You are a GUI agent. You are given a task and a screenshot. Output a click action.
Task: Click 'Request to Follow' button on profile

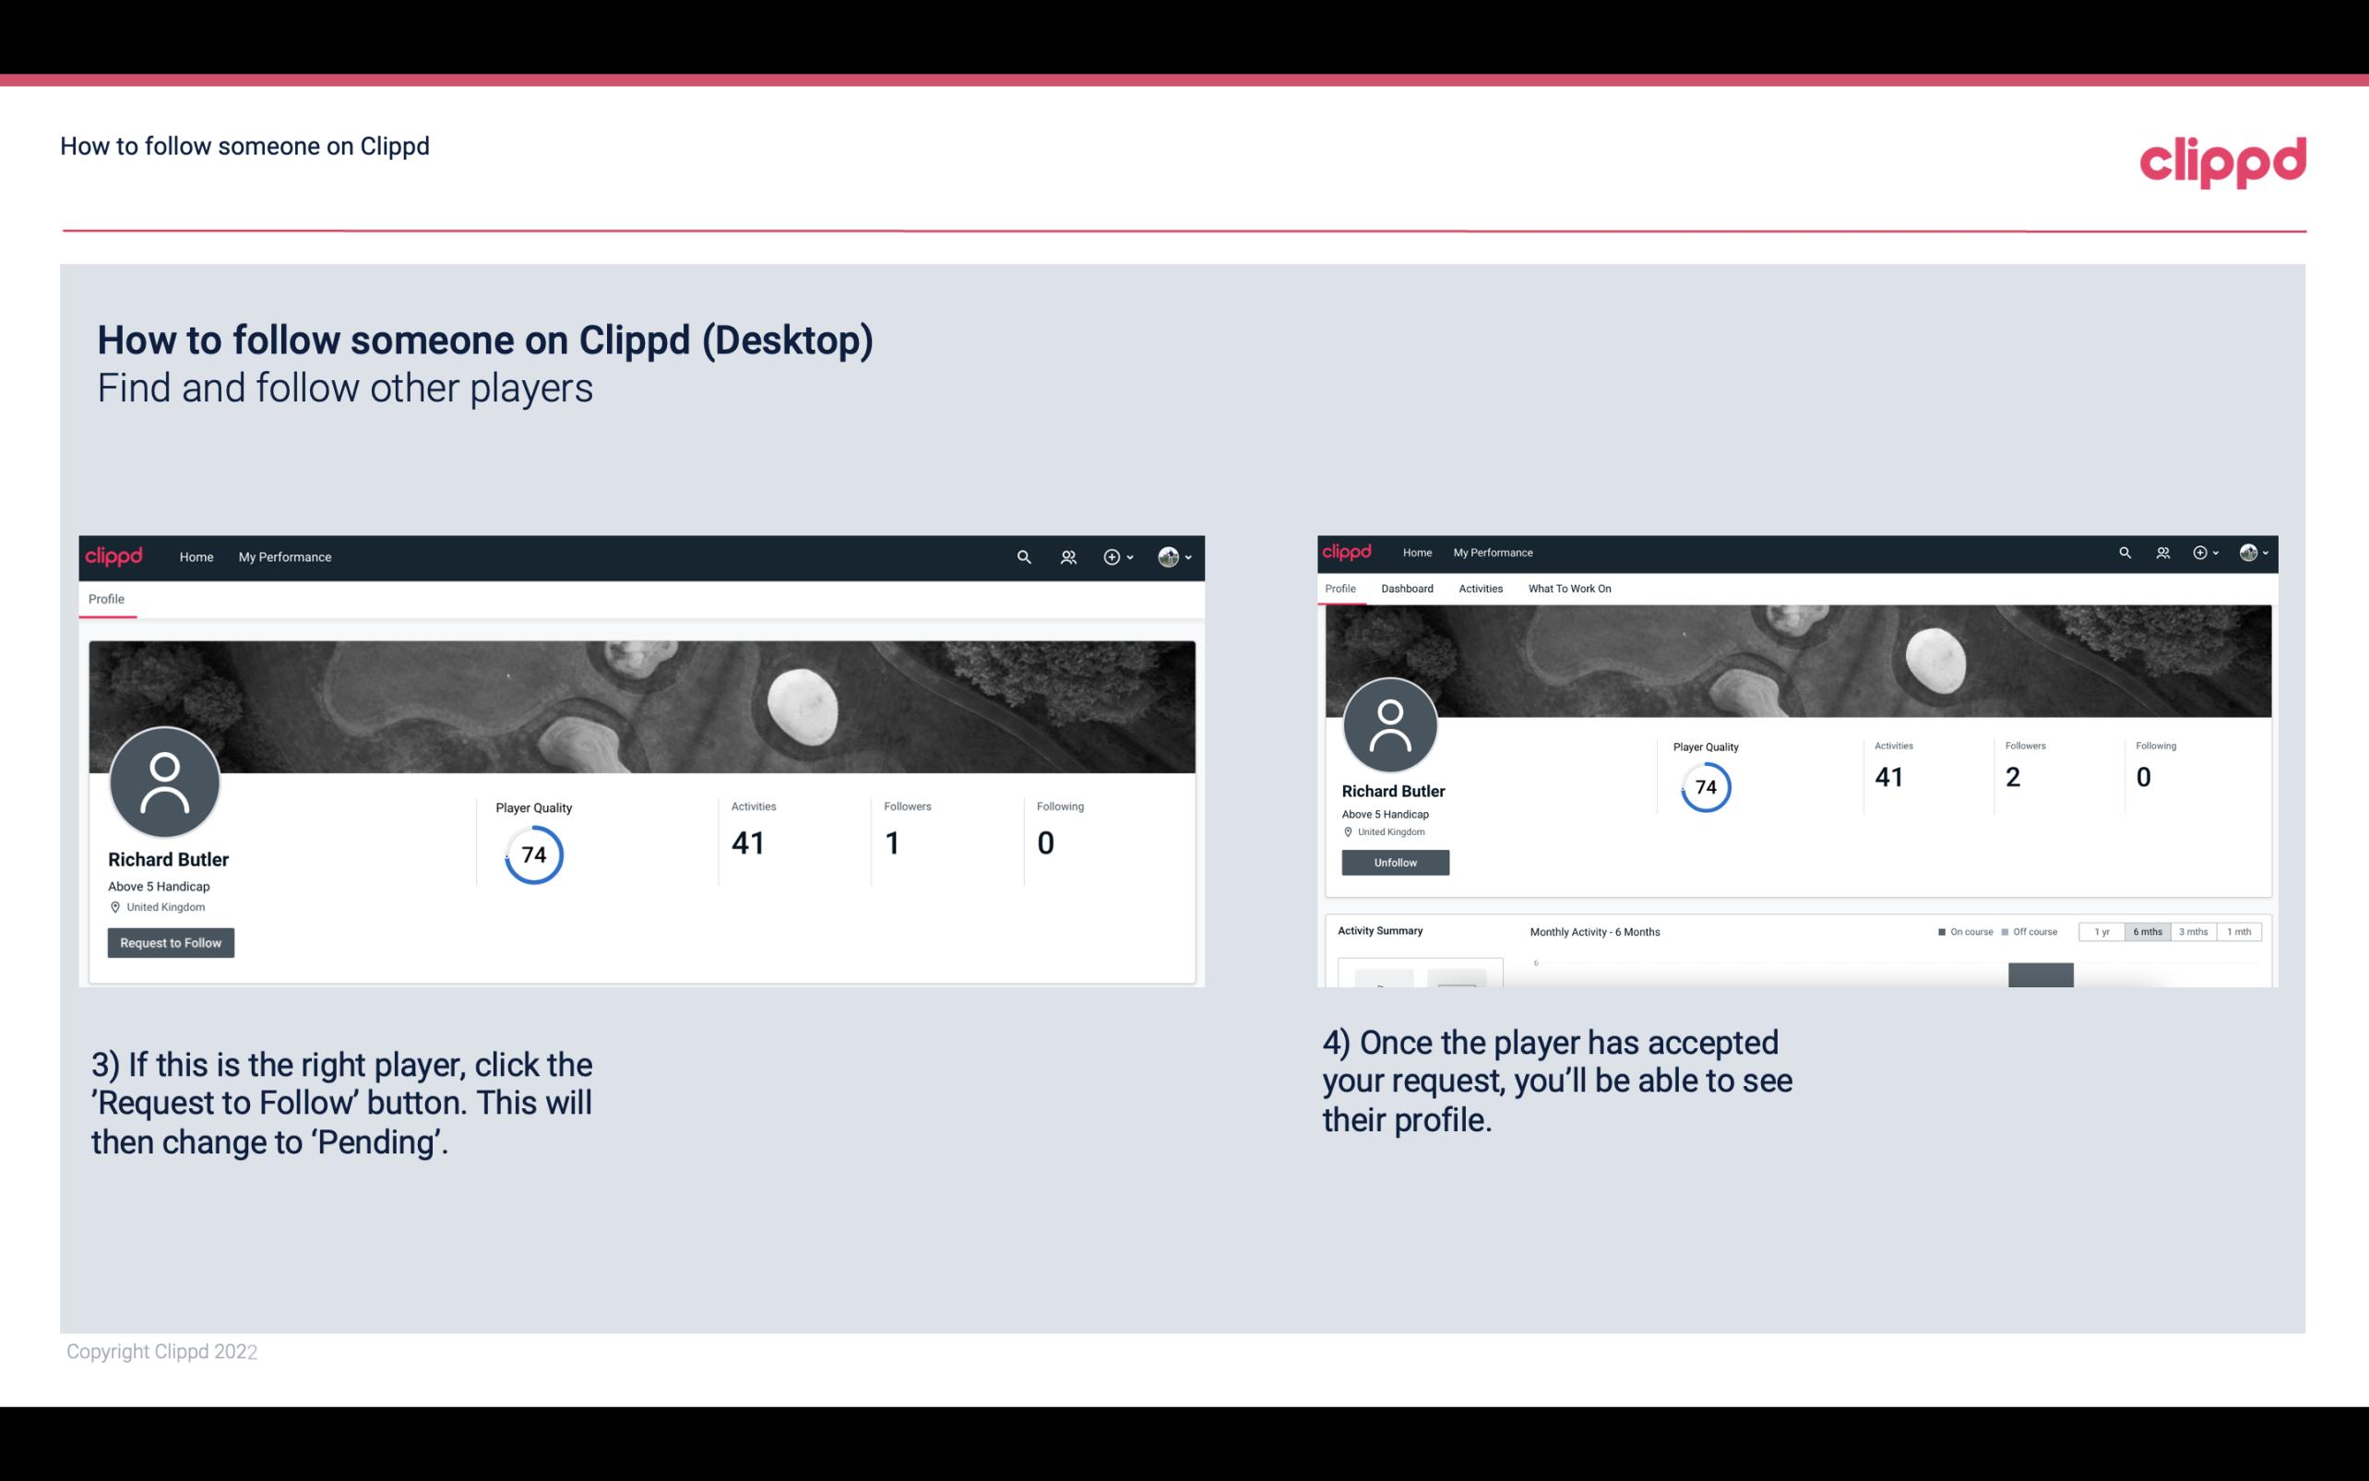coord(171,942)
